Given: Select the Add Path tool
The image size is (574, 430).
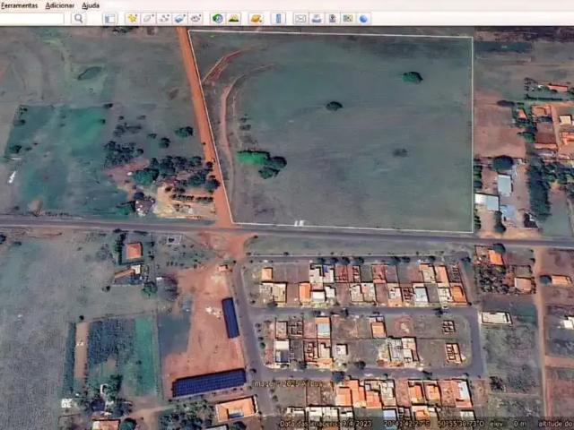Looking at the screenshot, I should pos(164,18).
